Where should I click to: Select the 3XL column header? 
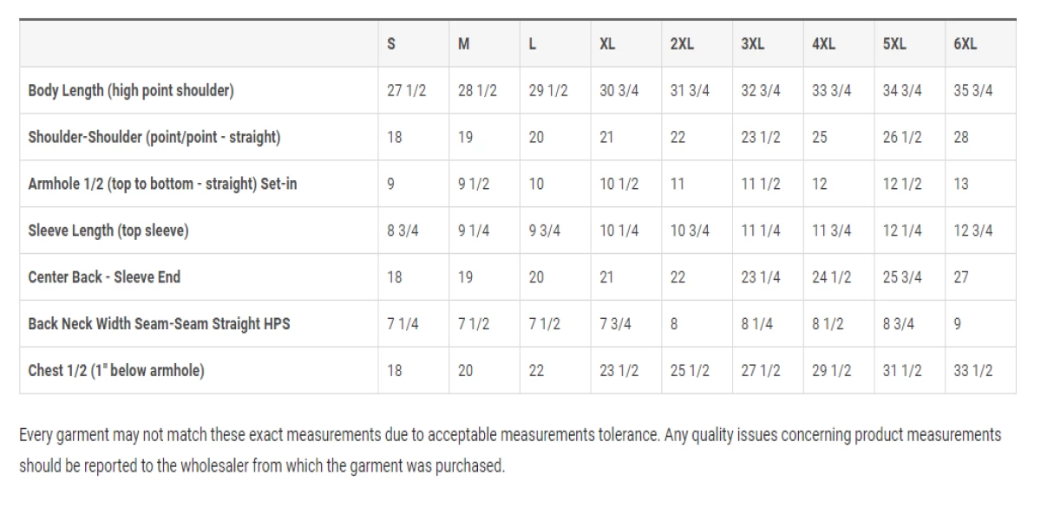(752, 44)
